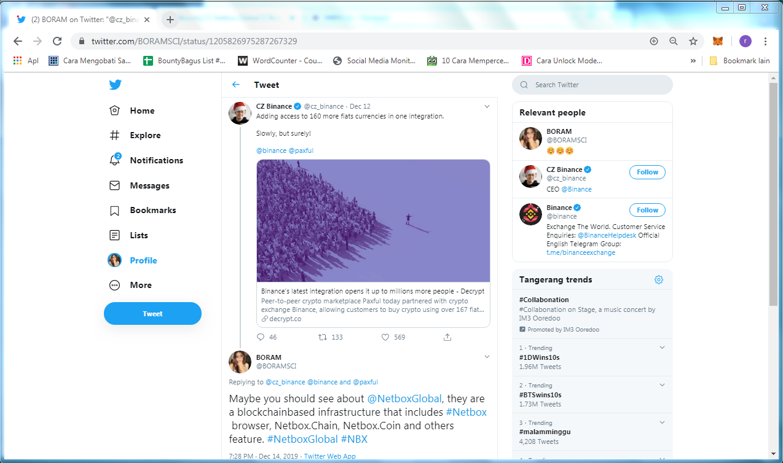Open the t.me/binanceexchange link
Viewport: 783px width, 463px height.
[581, 252]
